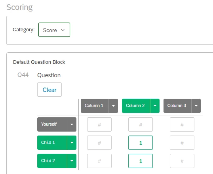Click Child 2 score field showing 1
The image size is (213, 174).
[x=141, y=161]
